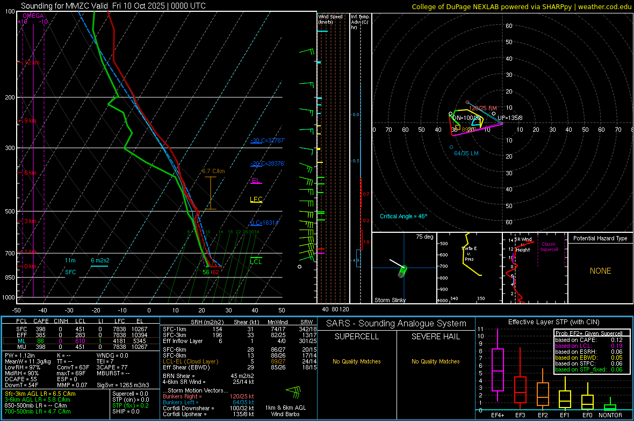Select the highlighted ML parcel row
Viewport: 634px width, 421px height.
(x=81, y=341)
